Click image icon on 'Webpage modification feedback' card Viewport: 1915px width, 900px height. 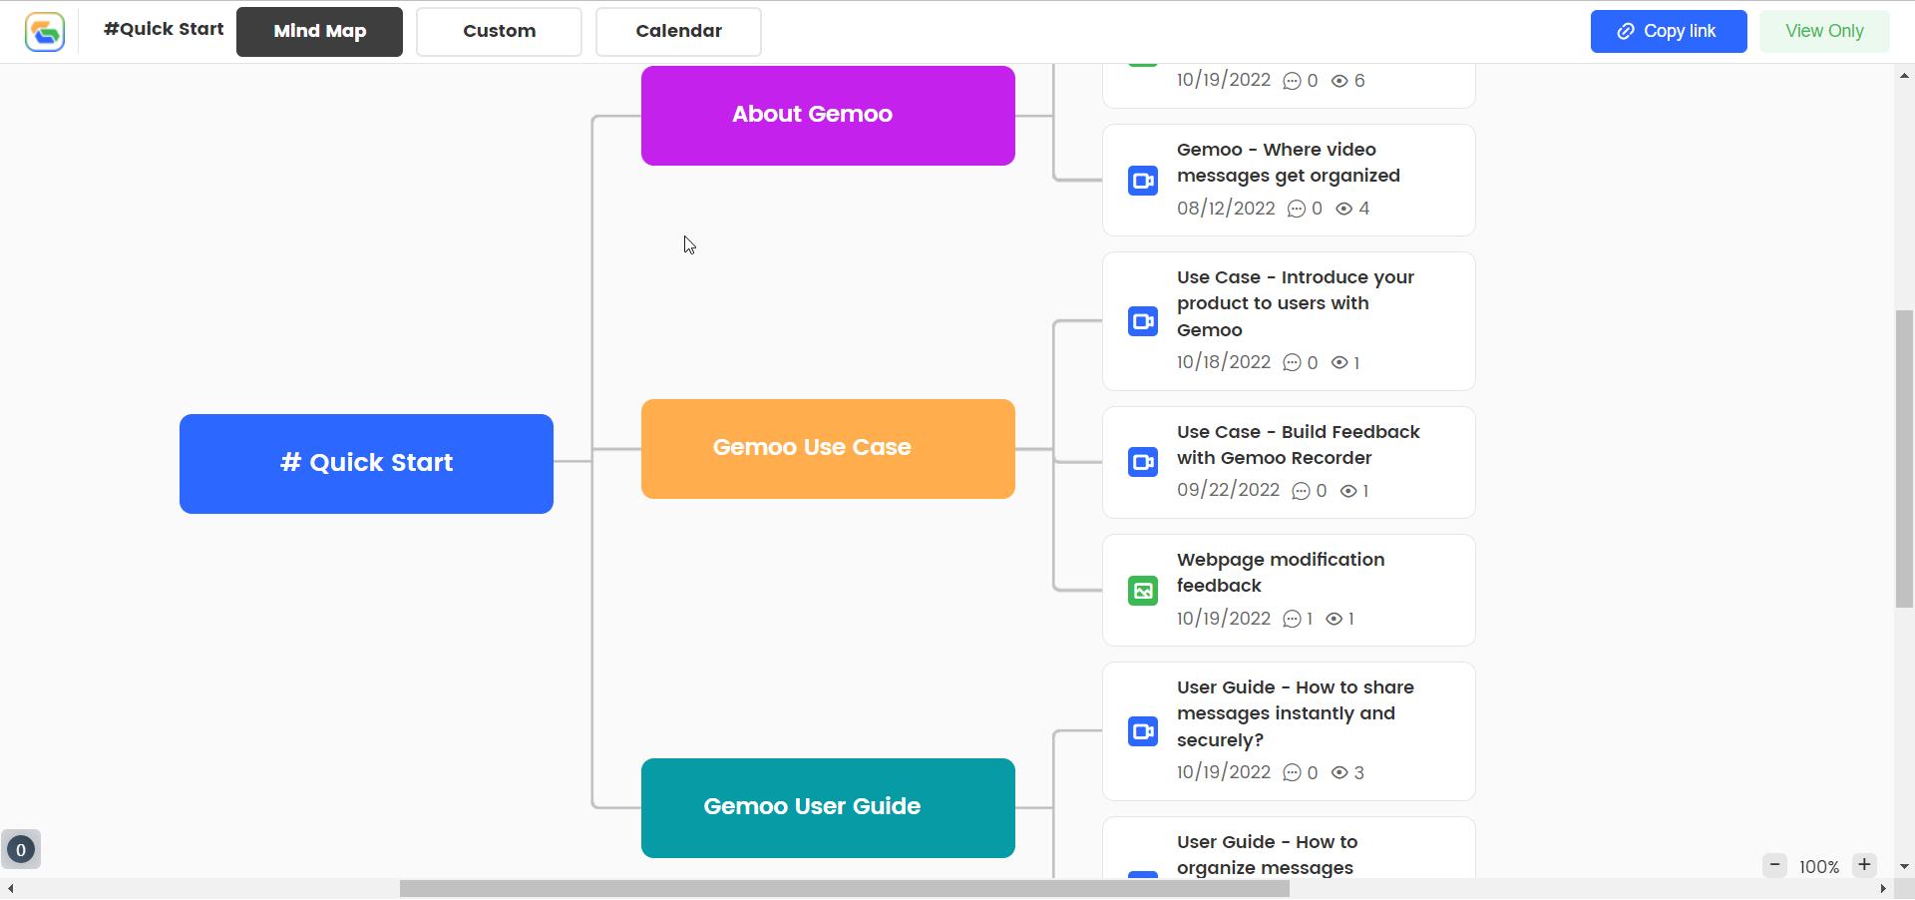1143,590
